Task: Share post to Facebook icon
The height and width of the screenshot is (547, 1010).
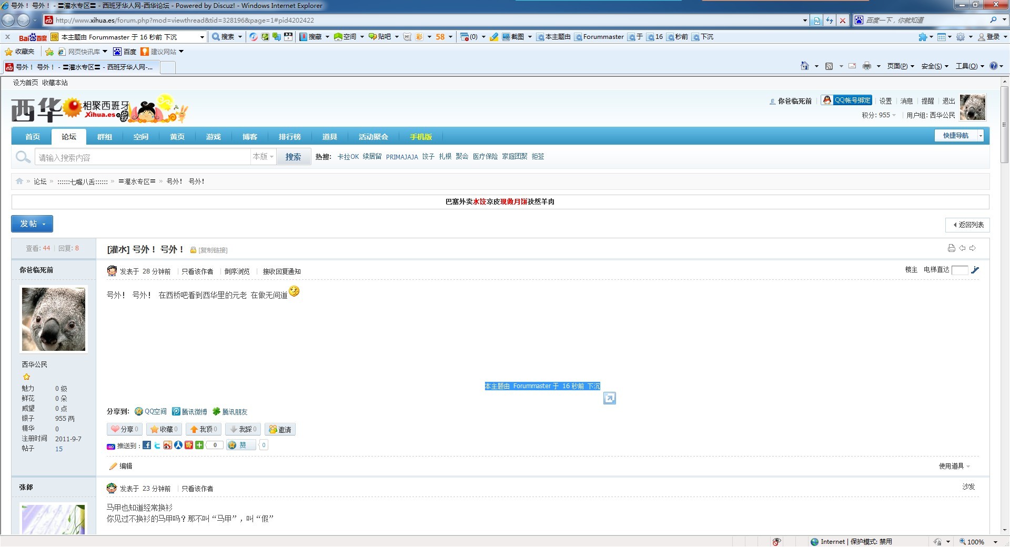Action: tap(147, 445)
